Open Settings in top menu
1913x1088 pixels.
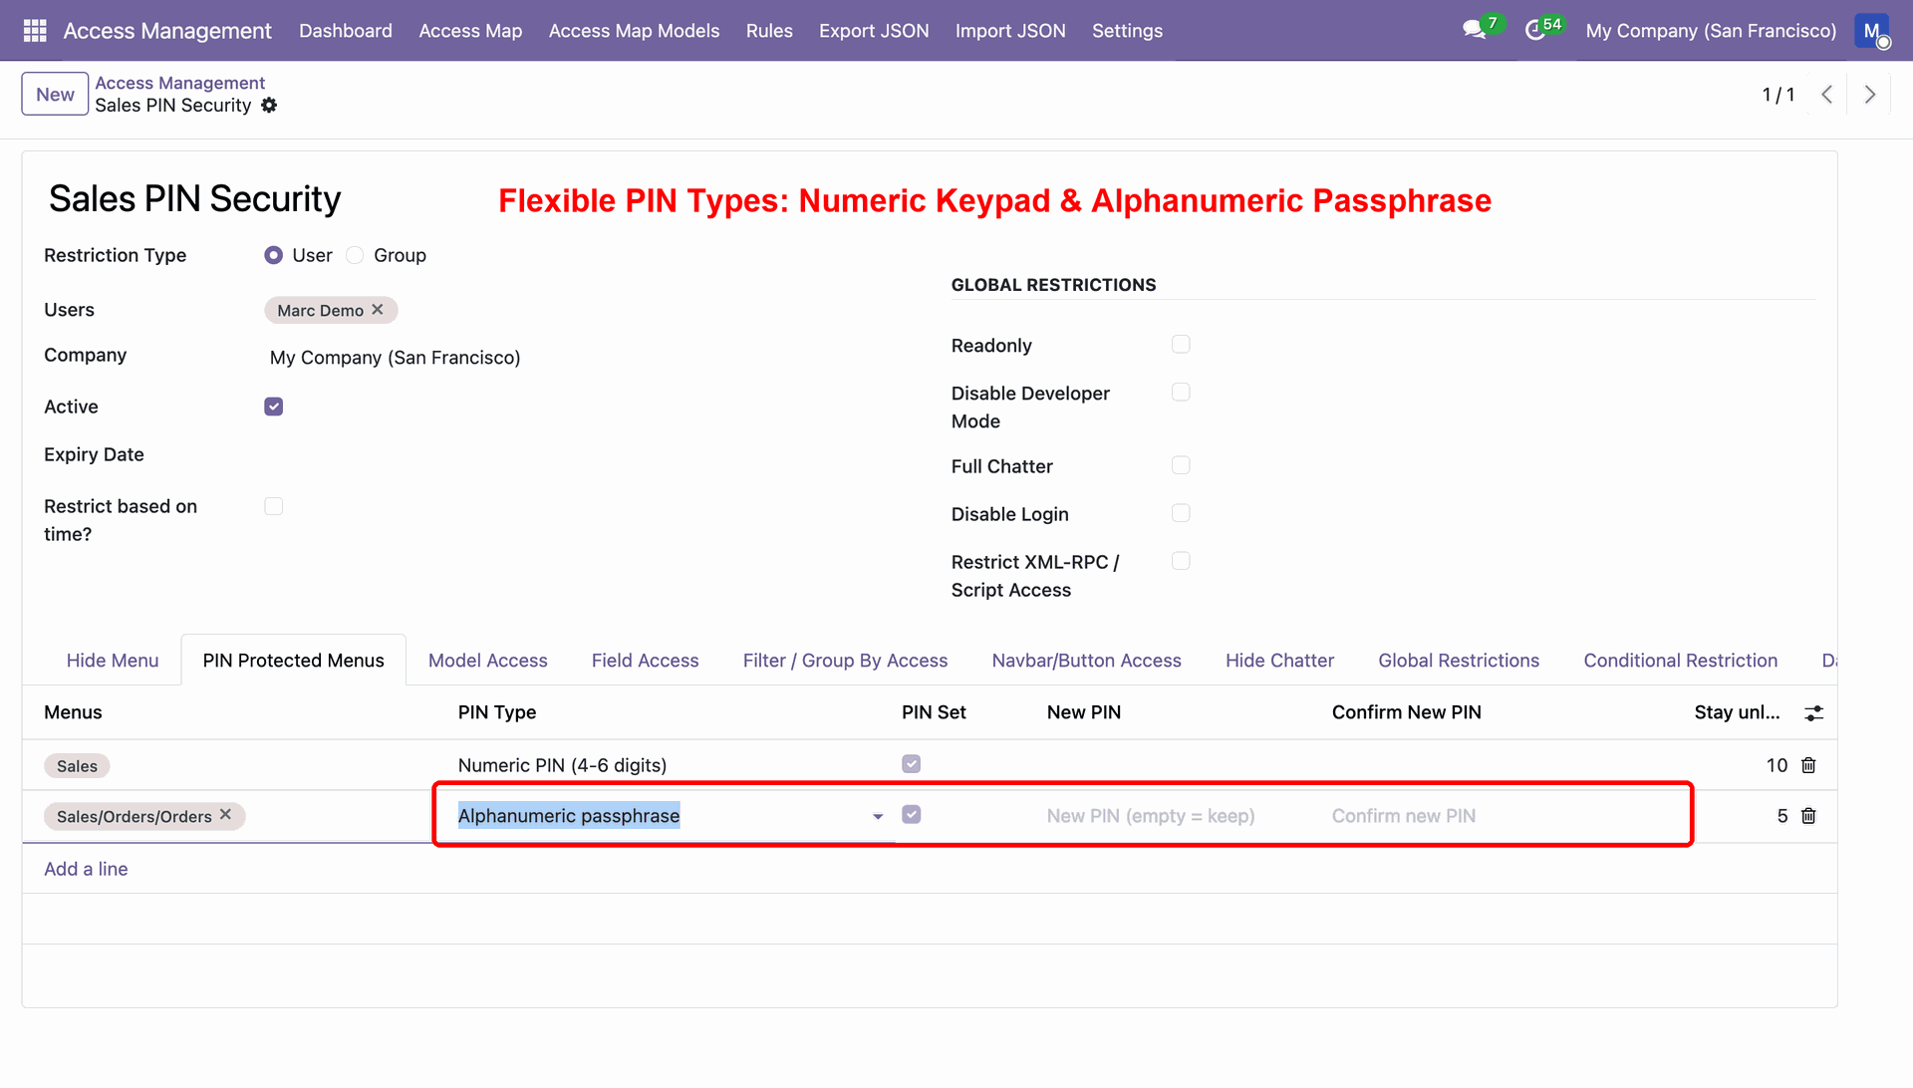point(1127,31)
